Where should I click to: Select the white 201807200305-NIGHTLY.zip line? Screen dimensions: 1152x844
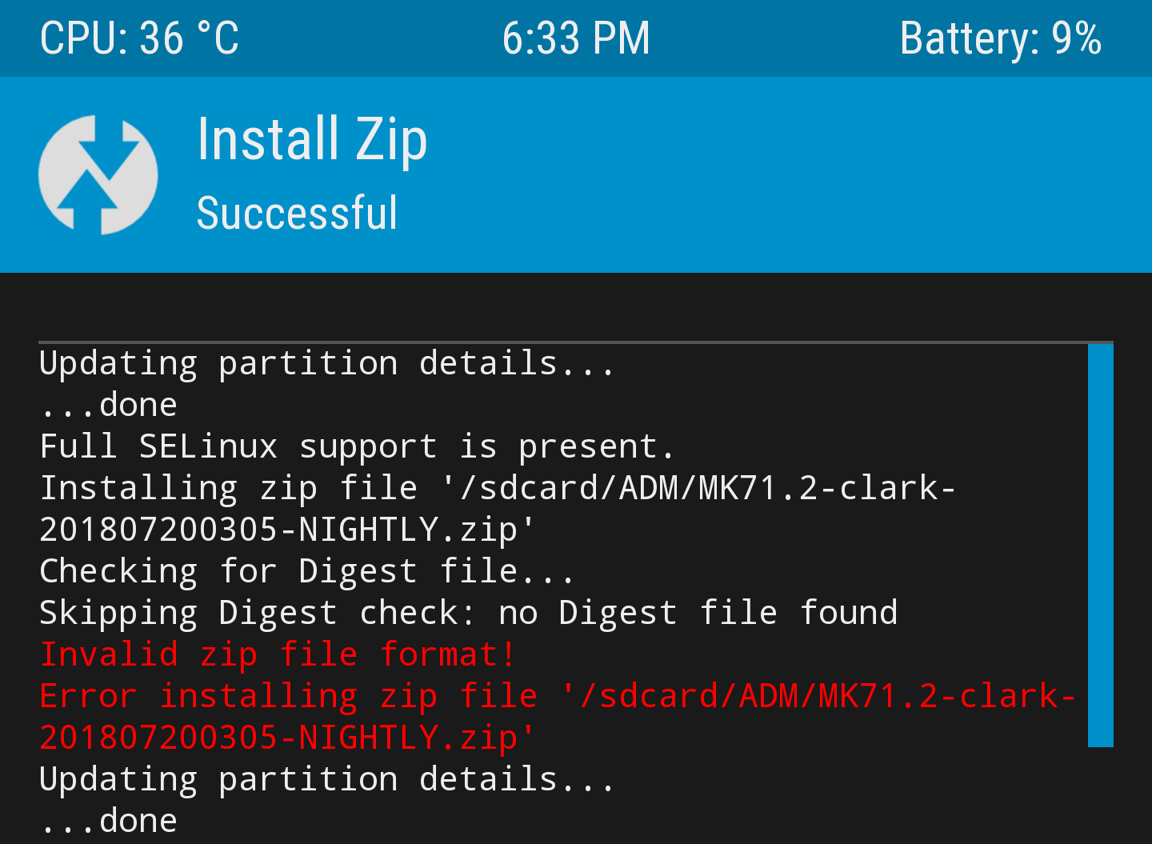pos(287,530)
